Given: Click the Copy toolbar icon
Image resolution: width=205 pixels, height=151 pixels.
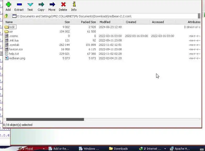Looking at the screenshot, I should (x=41, y=5).
